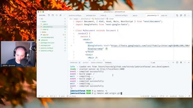
Task: Click the New File icon in Explorer header
Action: point(49,15)
